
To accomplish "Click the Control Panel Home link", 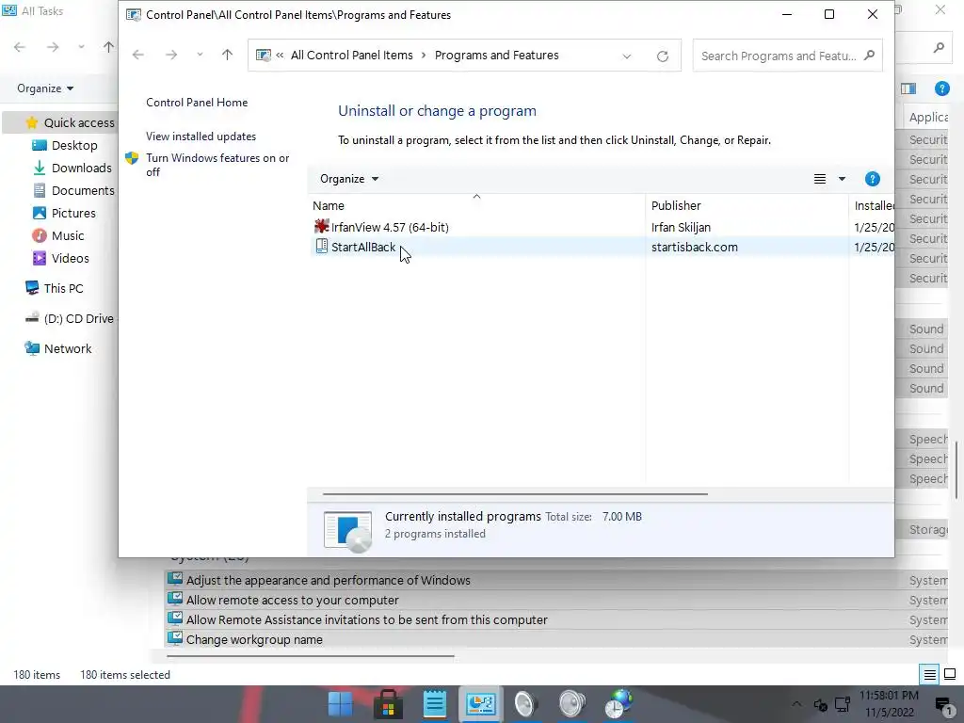I will point(197,103).
